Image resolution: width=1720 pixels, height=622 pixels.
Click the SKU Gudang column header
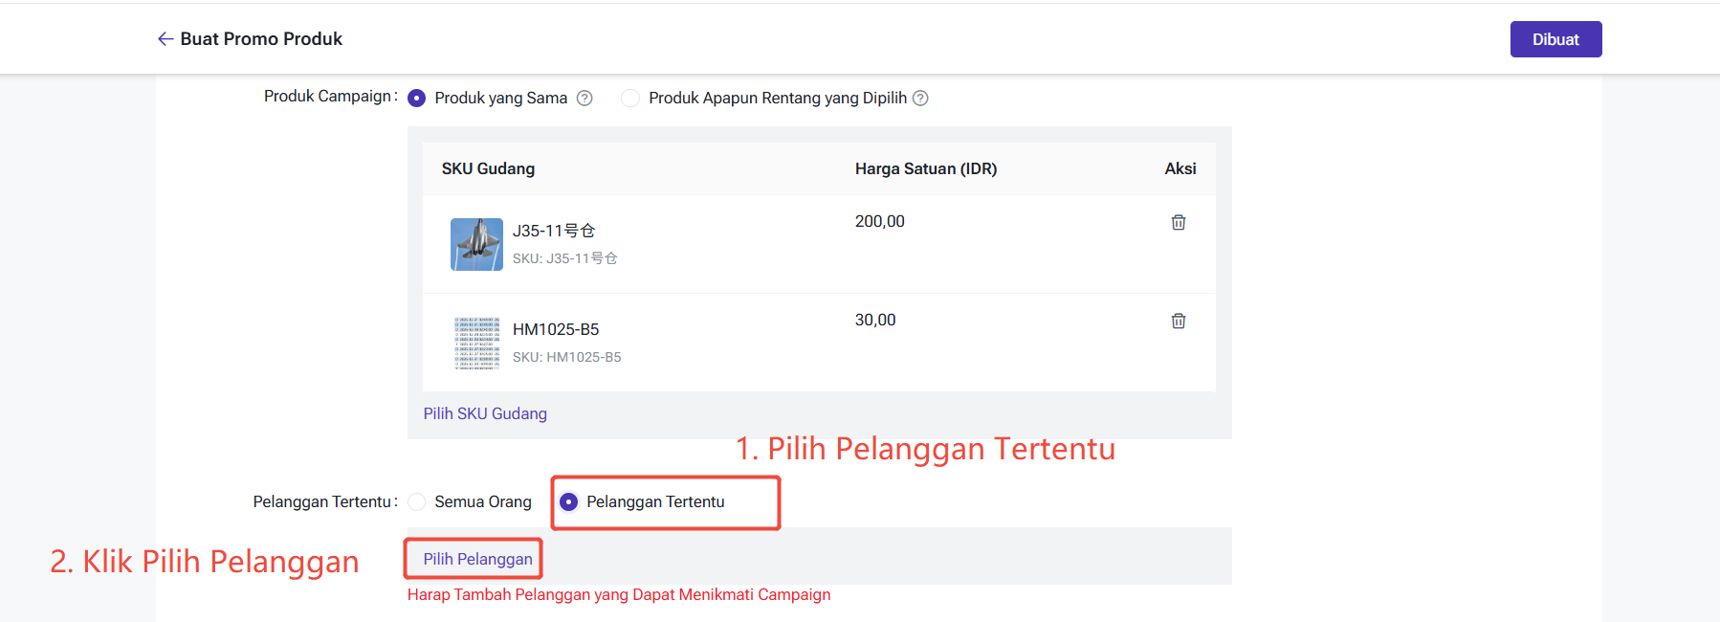pyautogui.click(x=488, y=168)
